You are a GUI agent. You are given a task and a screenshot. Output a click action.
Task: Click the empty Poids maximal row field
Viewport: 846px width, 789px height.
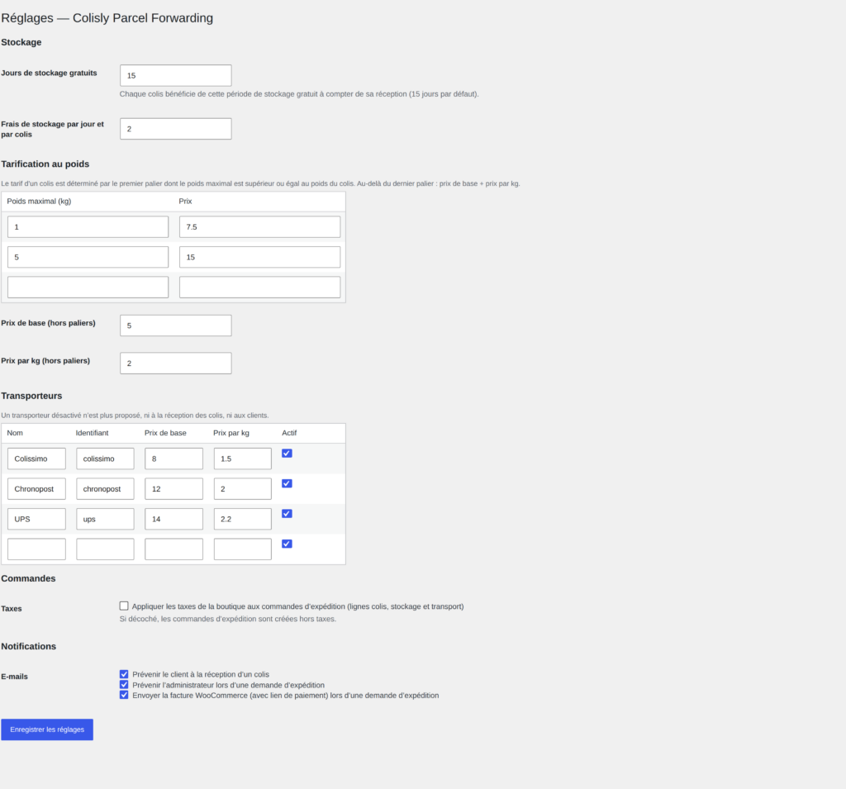88,288
